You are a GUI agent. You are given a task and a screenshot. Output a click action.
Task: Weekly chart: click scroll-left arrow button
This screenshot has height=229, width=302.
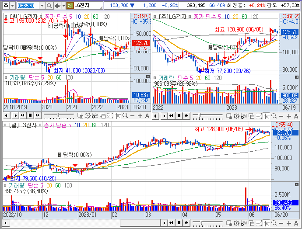(155, 116)
